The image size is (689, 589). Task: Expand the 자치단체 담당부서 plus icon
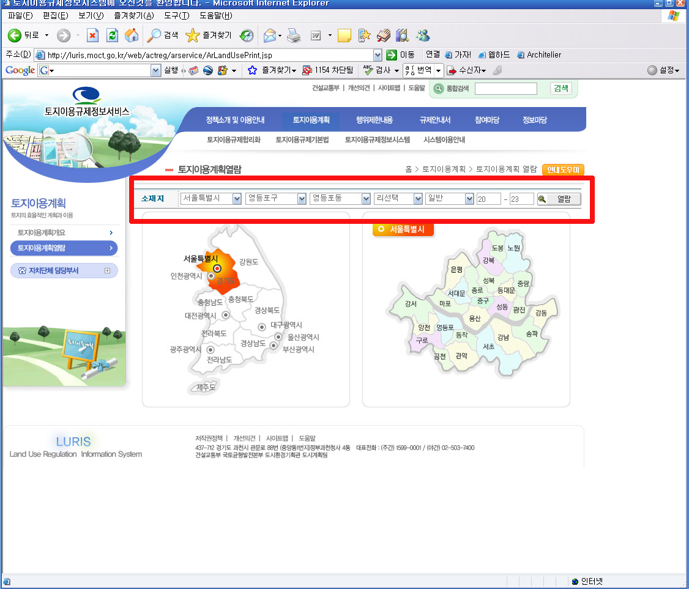tap(107, 270)
